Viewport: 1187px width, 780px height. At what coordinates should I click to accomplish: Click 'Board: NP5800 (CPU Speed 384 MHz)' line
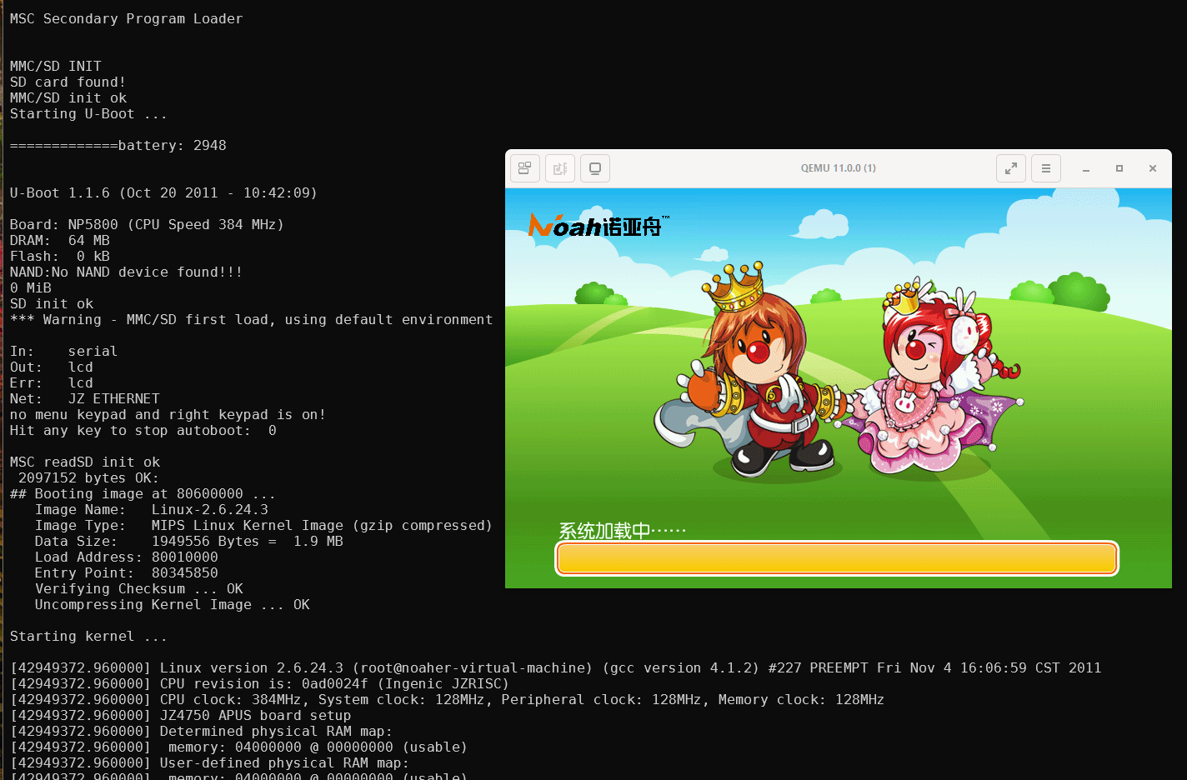point(147,224)
